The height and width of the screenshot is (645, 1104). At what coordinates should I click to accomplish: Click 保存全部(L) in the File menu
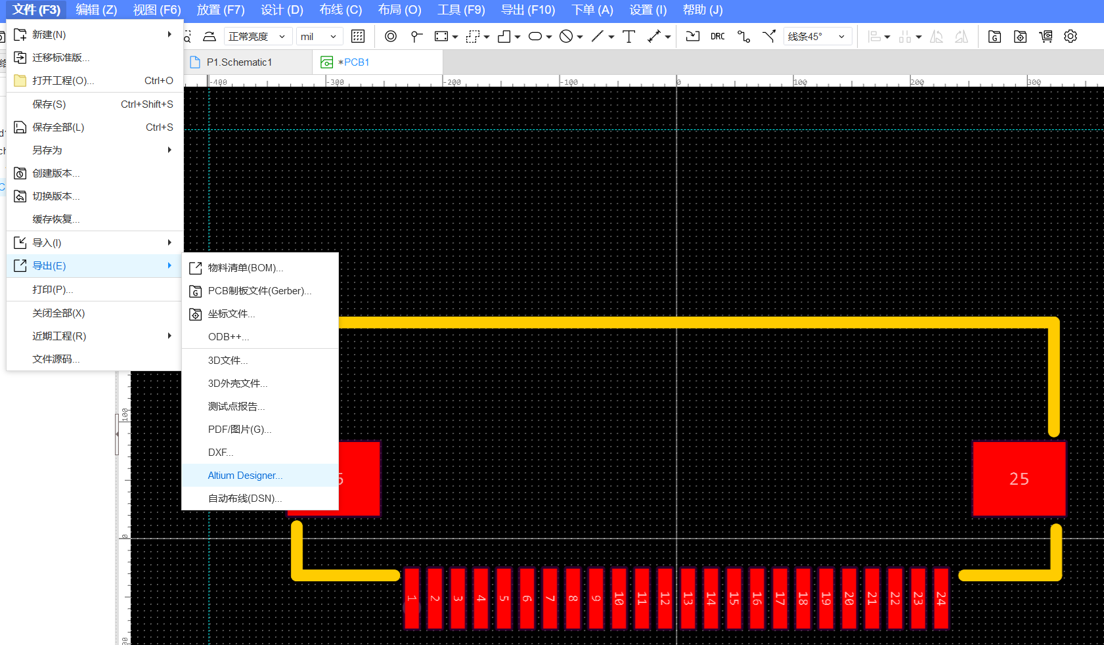58,127
